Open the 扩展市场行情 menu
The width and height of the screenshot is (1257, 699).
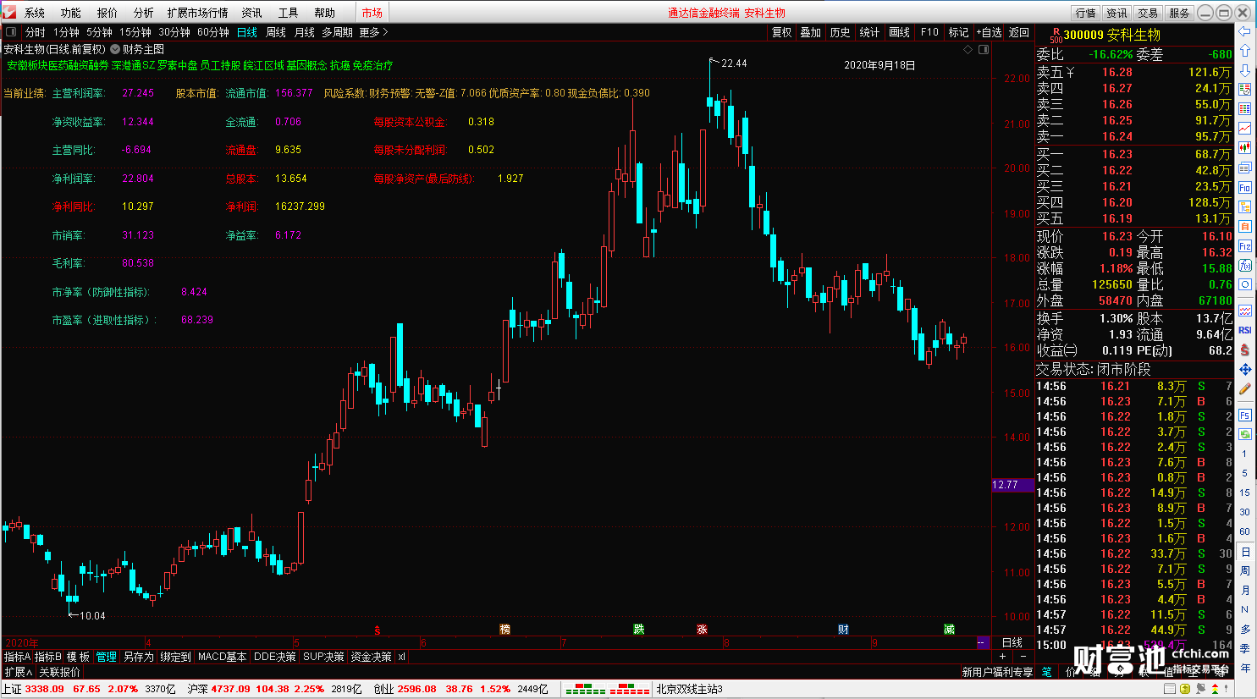[198, 13]
